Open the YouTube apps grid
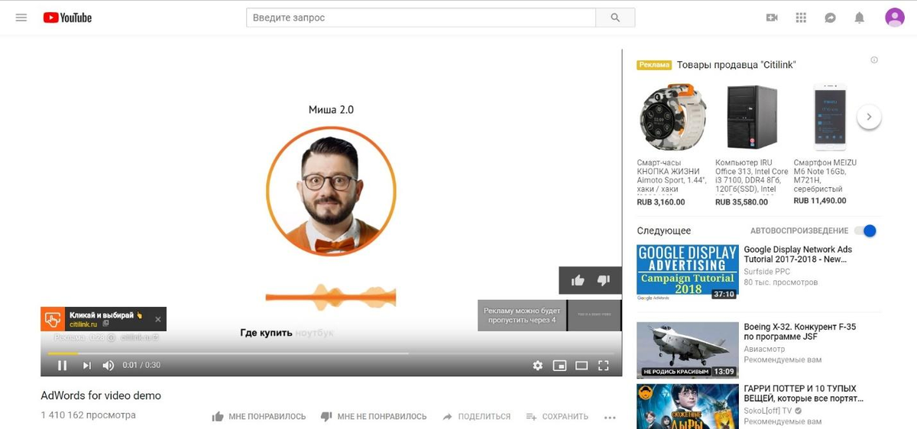Screen dimensions: 917x429 801,18
